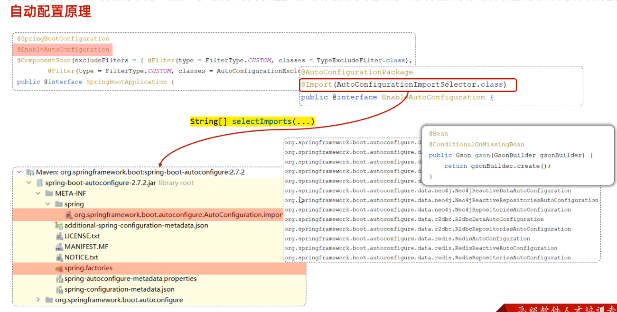Click the spring-autoconfigure-metadata.properties file icon
This screenshot has height=312, width=617.
coord(59,279)
